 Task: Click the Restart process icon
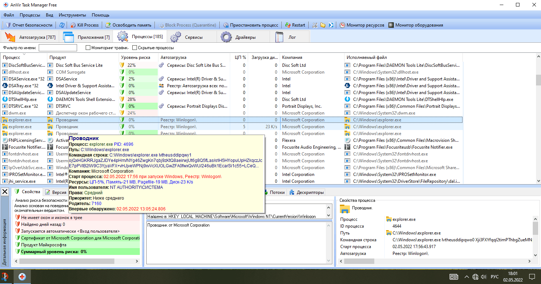pos(288,25)
